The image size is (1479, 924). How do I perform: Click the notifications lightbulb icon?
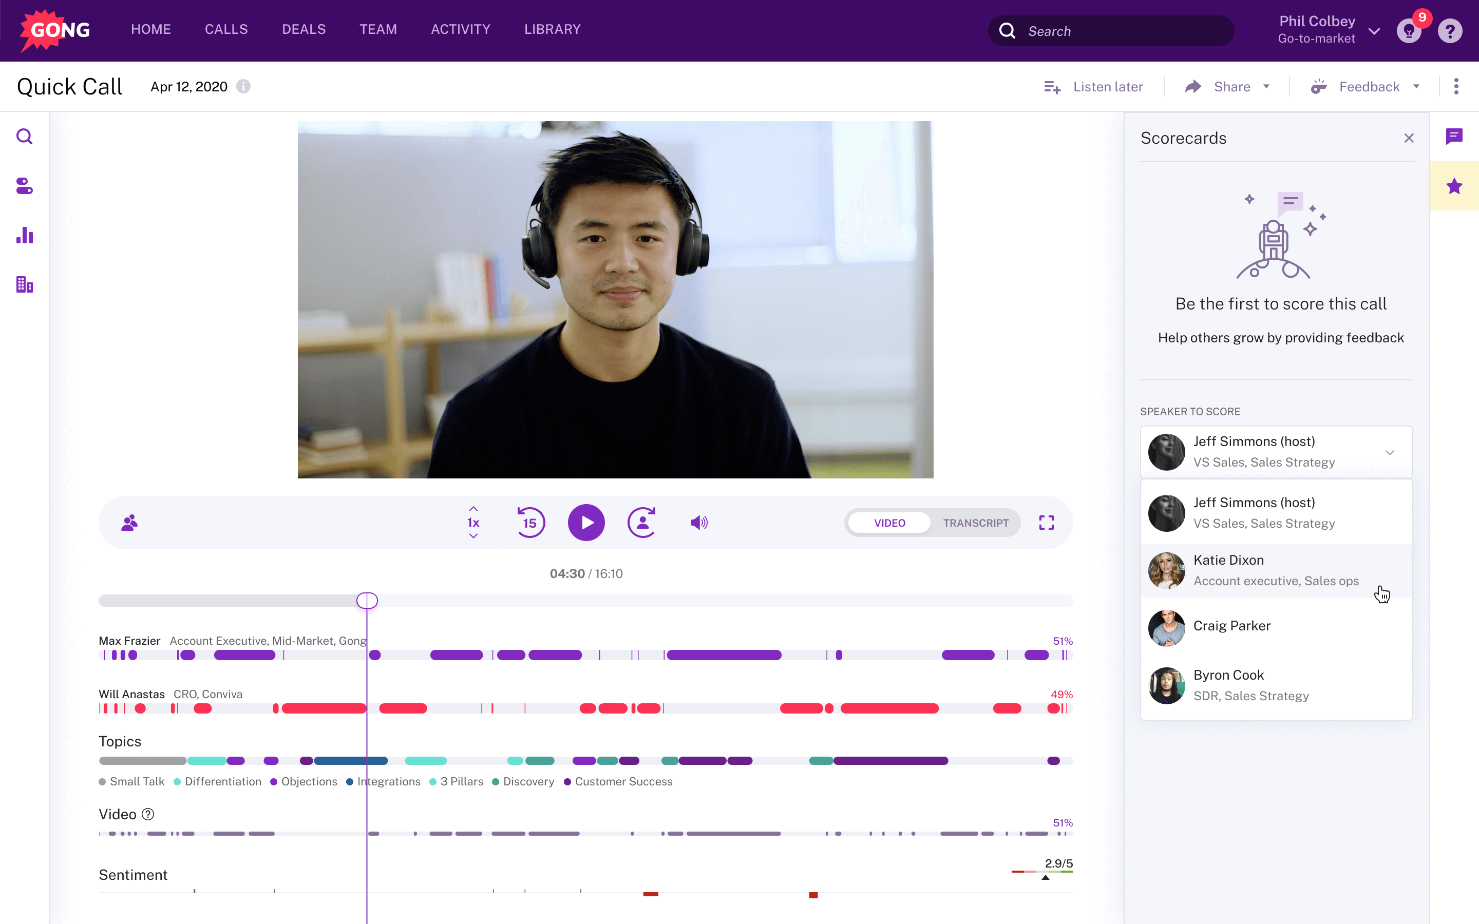coord(1408,31)
